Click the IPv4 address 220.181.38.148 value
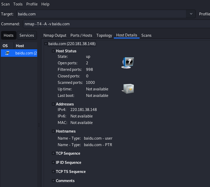The height and width of the screenshot is (187, 210). tap(84, 110)
